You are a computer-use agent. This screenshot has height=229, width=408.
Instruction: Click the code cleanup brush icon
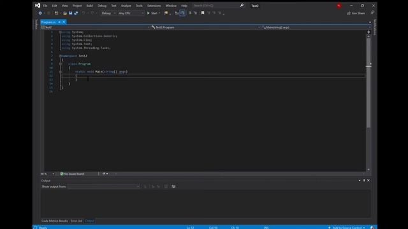pyautogui.click(x=104, y=174)
